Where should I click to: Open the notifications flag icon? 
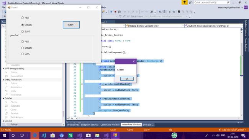click(185, 2)
